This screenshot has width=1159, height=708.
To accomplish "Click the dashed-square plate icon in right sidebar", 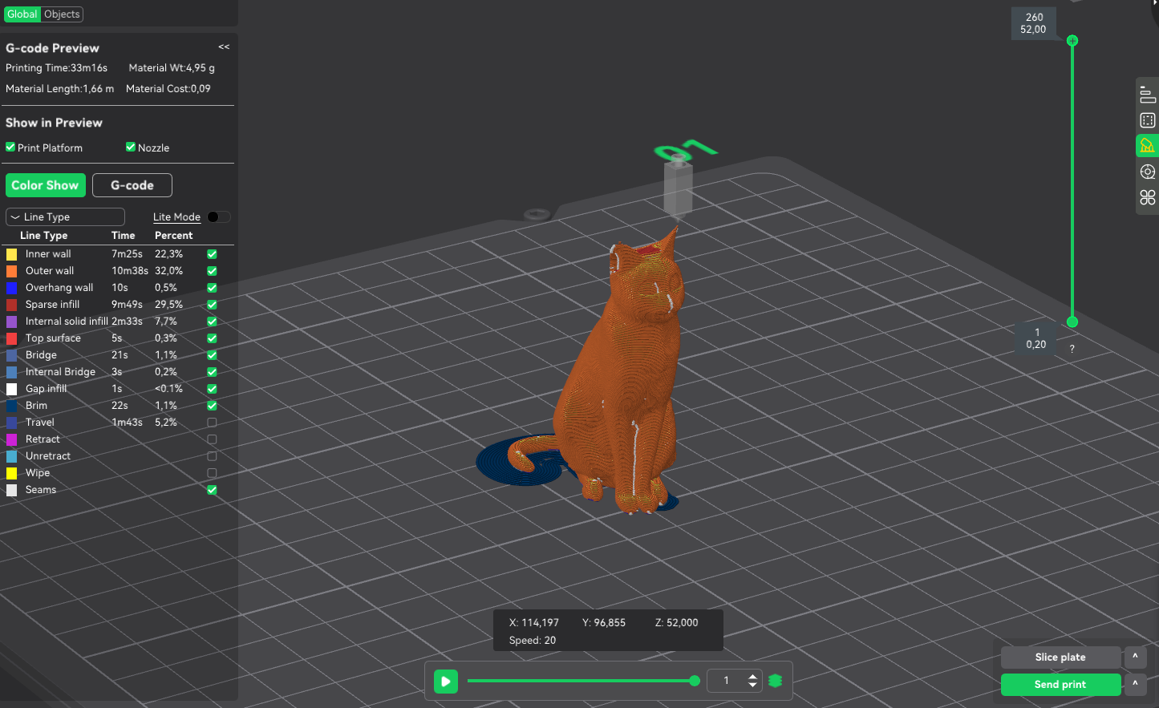I will [x=1147, y=120].
